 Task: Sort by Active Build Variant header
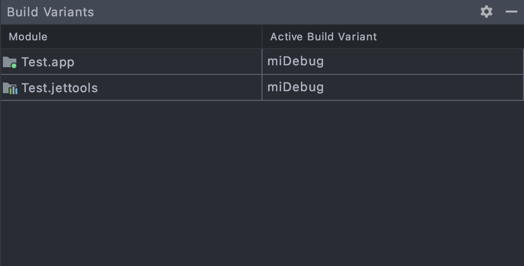(324, 37)
